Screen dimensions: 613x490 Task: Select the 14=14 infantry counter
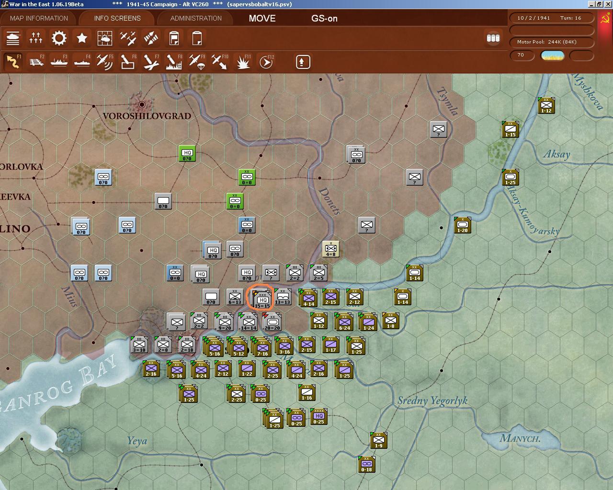pyautogui.click(x=248, y=322)
